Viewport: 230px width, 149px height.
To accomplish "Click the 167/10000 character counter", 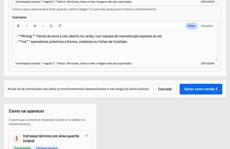I will [x=208, y=63].
